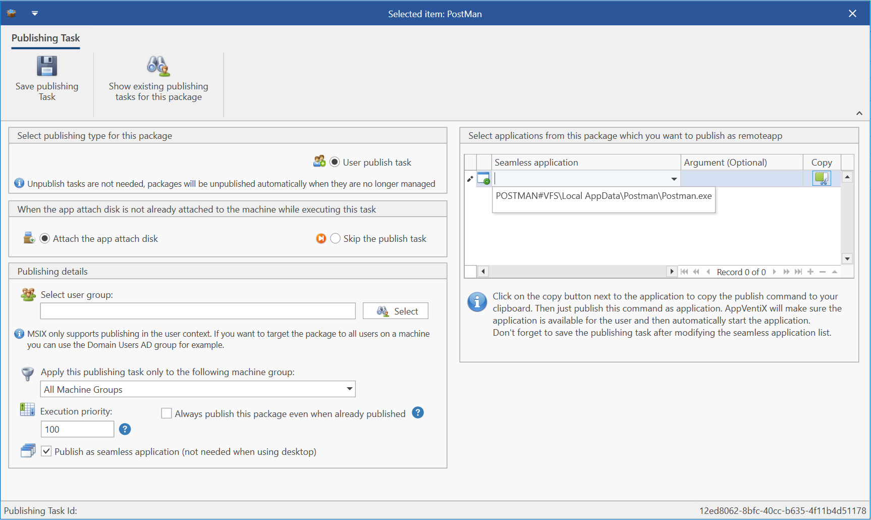This screenshot has width=871, height=520.
Task: Expand the Seamless application combo box arrow
Action: pos(674,179)
